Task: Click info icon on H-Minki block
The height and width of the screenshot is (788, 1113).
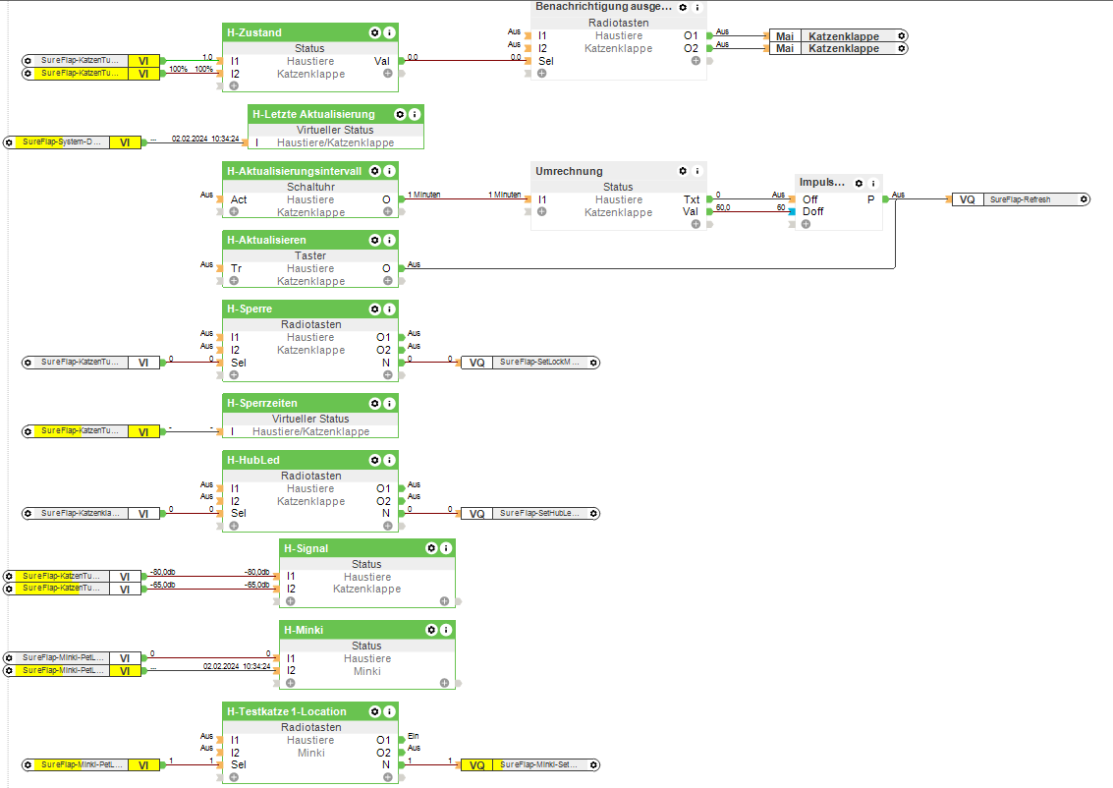Action: click(x=446, y=630)
